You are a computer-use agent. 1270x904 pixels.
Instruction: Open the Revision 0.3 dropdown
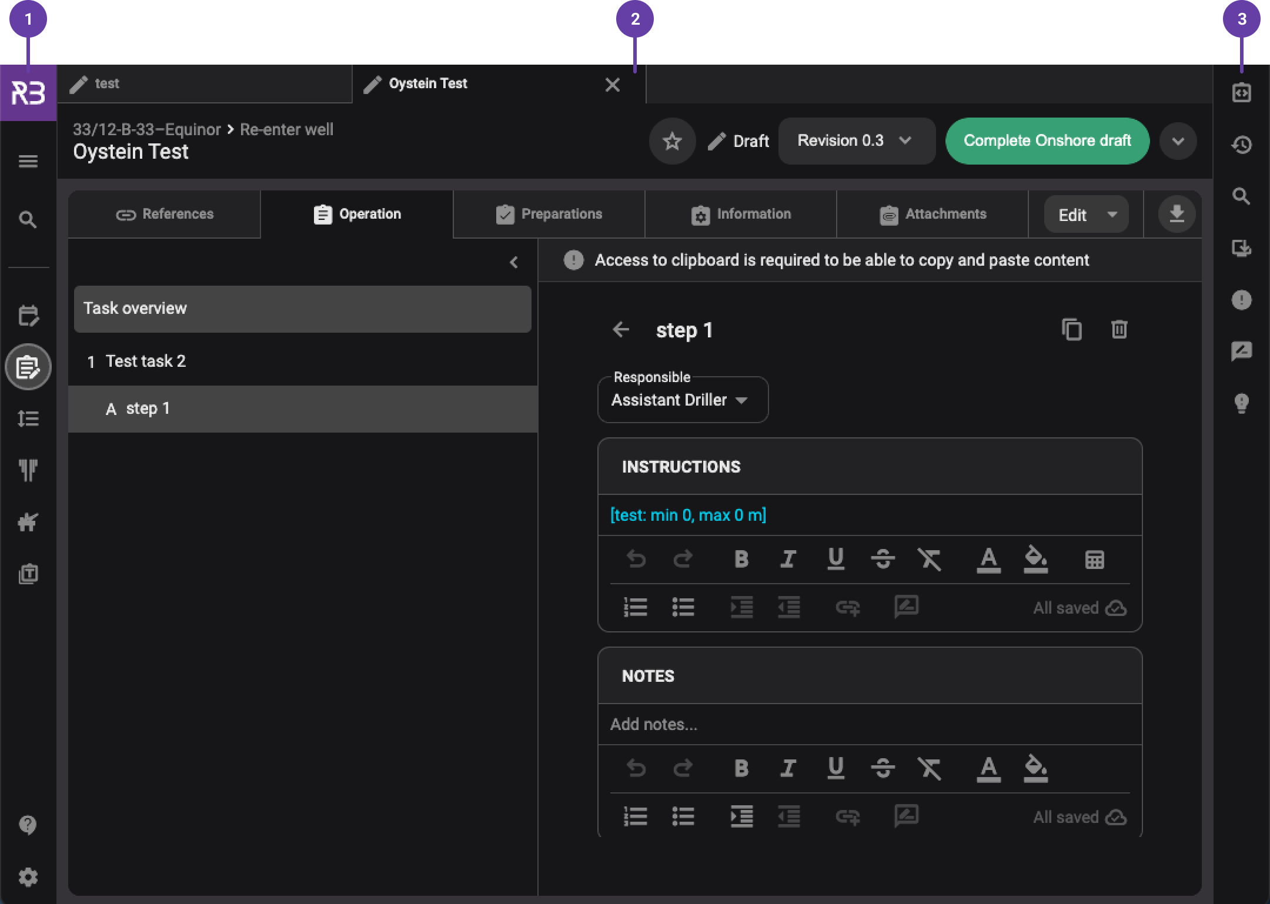tap(856, 141)
